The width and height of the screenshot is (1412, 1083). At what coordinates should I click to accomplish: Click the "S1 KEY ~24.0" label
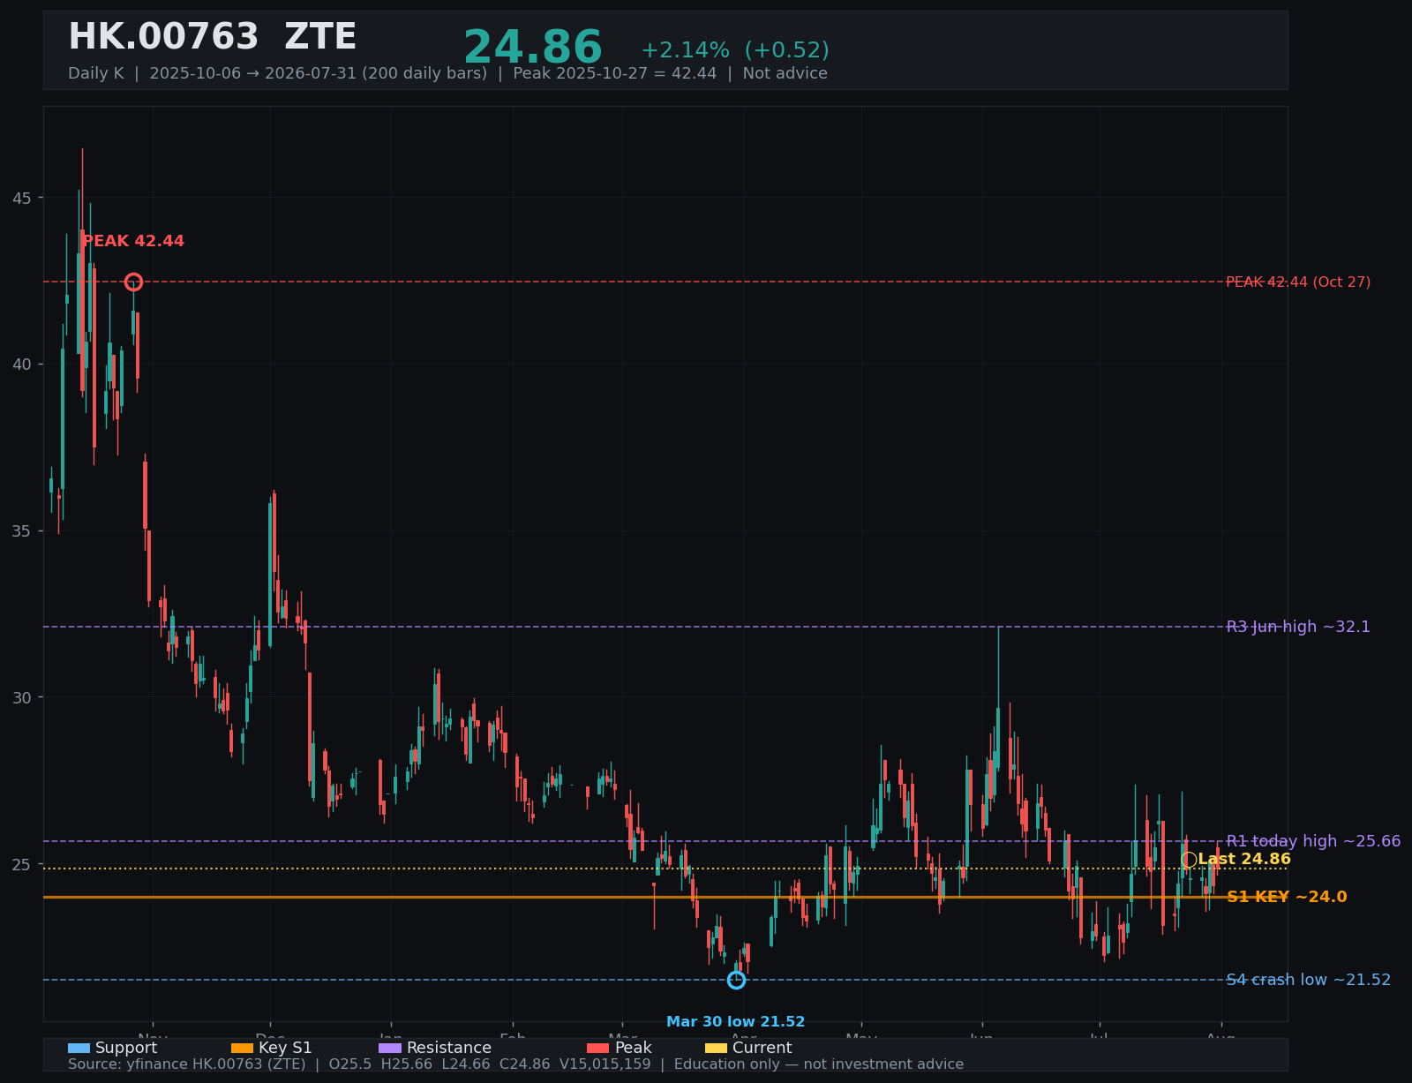[x=1287, y=897]
